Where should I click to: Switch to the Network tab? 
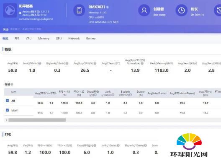point(74,39)
